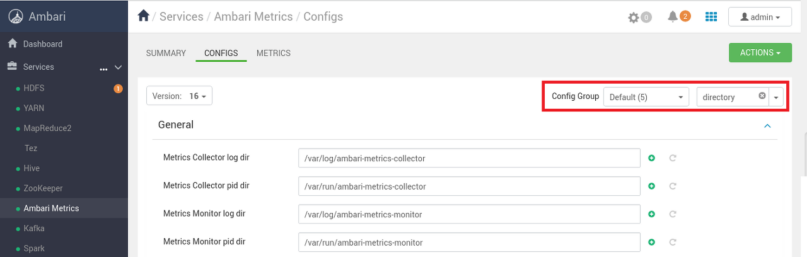Screen dimensions: 807x257
Task: Open the admin user dropdown
Action: (x=760, y=17)
